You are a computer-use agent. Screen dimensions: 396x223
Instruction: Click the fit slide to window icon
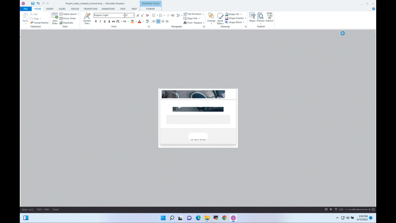(x=373, y=210)
